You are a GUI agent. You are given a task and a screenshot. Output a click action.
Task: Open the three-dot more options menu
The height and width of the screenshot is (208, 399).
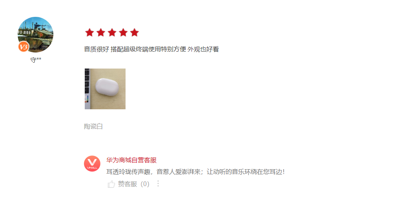point(158,184)
